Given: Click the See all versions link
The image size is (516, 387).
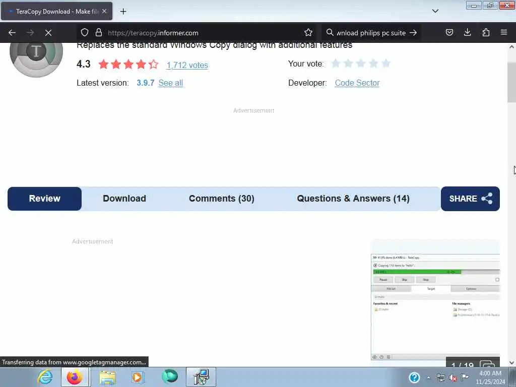Looking at the screenshot, I should coord(170,83).
